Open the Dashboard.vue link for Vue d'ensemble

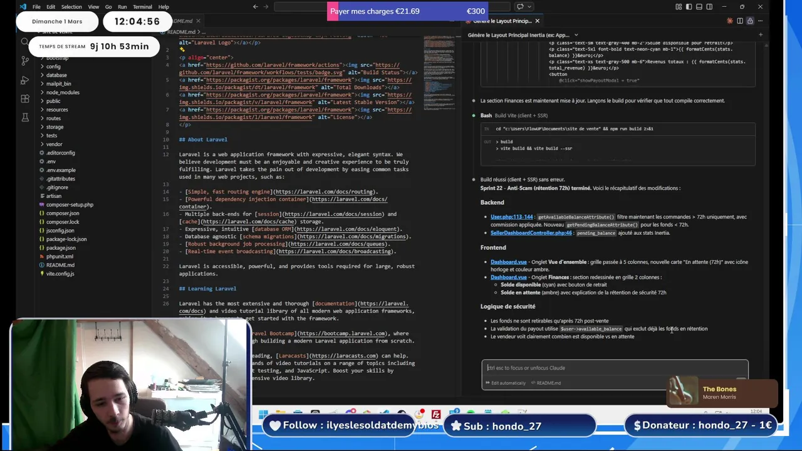coord(508,262)
